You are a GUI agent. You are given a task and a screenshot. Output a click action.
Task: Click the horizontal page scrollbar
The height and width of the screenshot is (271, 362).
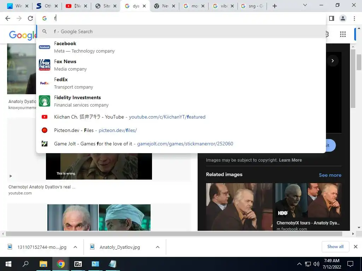point(174,234)
